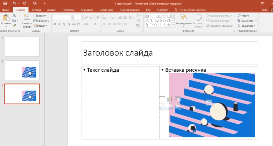Viewport: 273px width, 146px height.
Task: Cut selection with the scissors icon
Action: coord(14,16)
